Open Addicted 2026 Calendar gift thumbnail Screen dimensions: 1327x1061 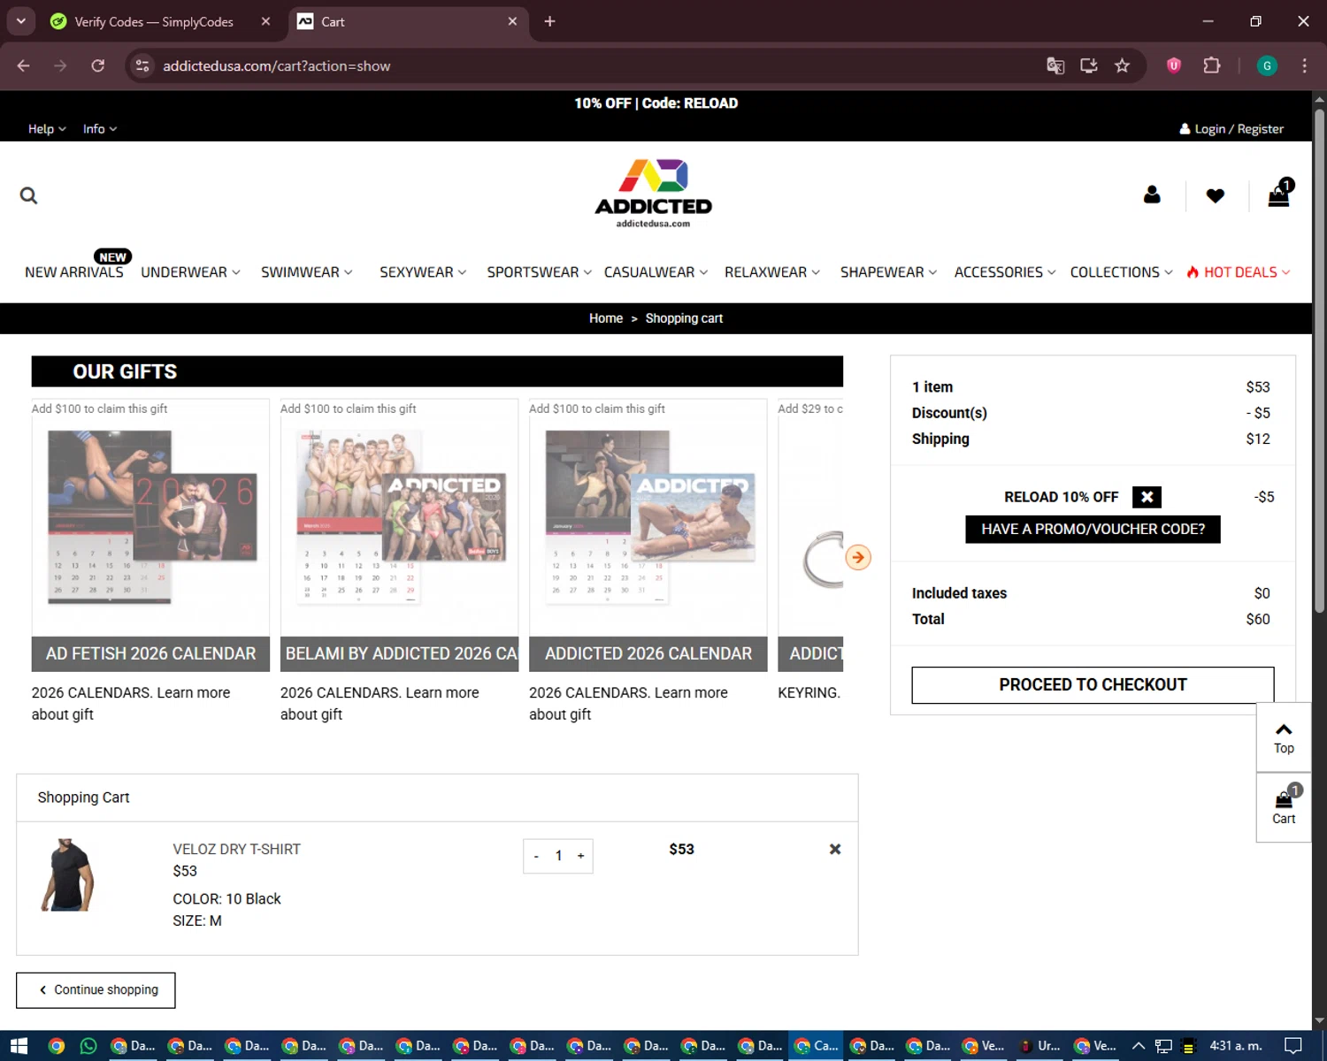649,517
